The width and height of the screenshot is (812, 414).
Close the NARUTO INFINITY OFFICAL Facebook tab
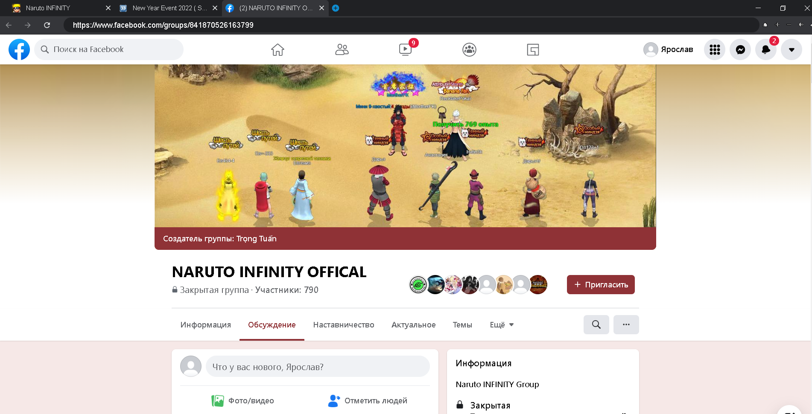pyautogui.click(x=321, y=8)
